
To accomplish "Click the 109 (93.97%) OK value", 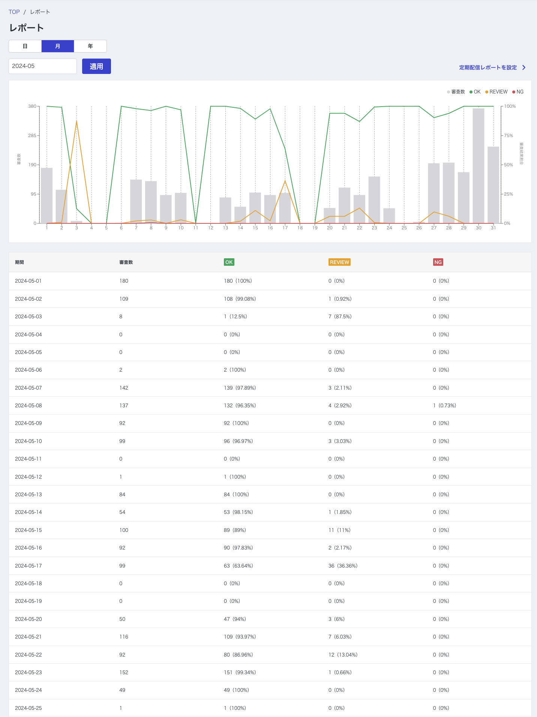I will tap(240, 637).
